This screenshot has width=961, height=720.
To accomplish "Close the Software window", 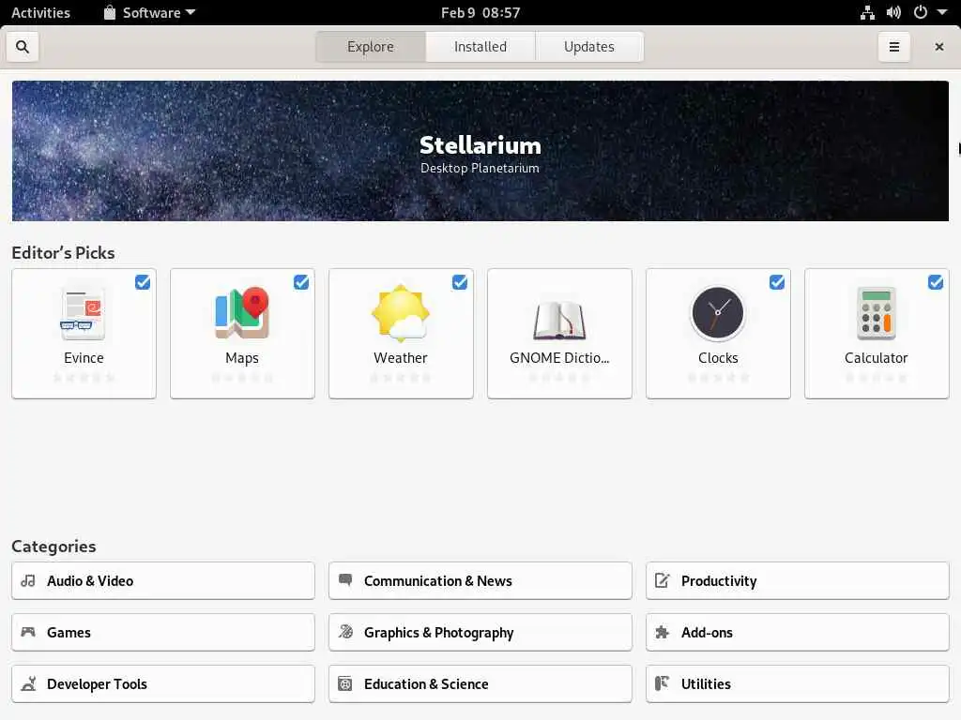I will (938, 47).
